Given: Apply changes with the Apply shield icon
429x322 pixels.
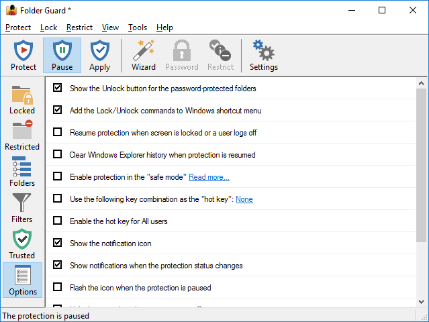Looking at the screenshot, I should point(100,55).
